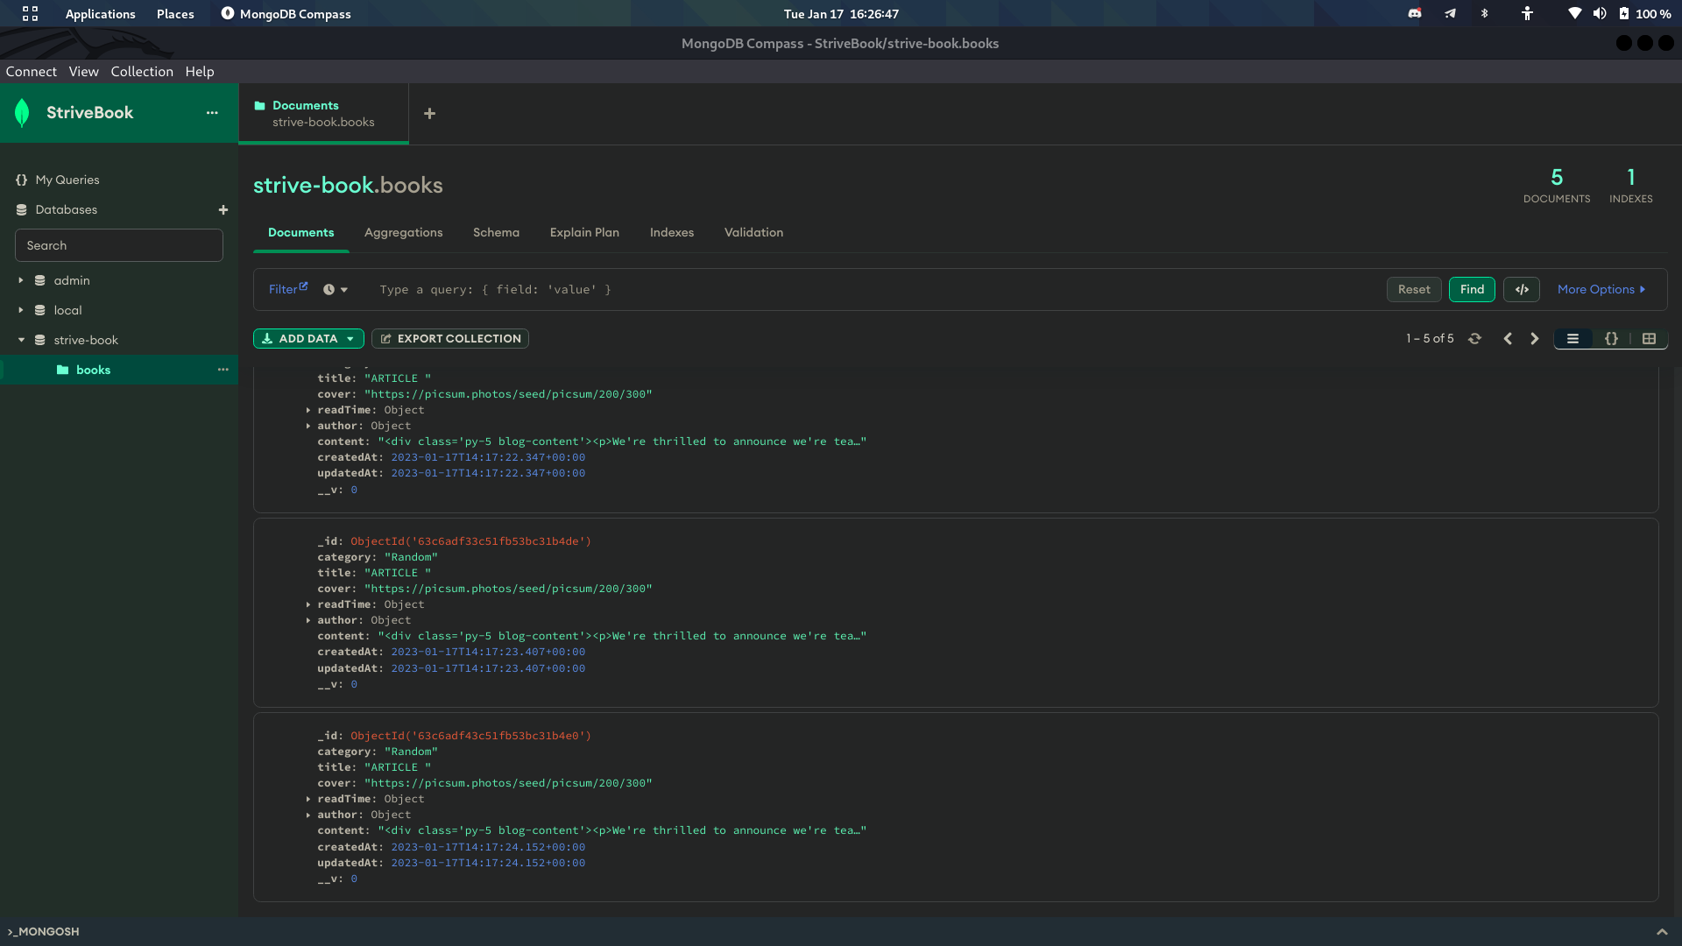Switch to the Indexes tab
The image size is (1682, 946).
pos(671,232)
